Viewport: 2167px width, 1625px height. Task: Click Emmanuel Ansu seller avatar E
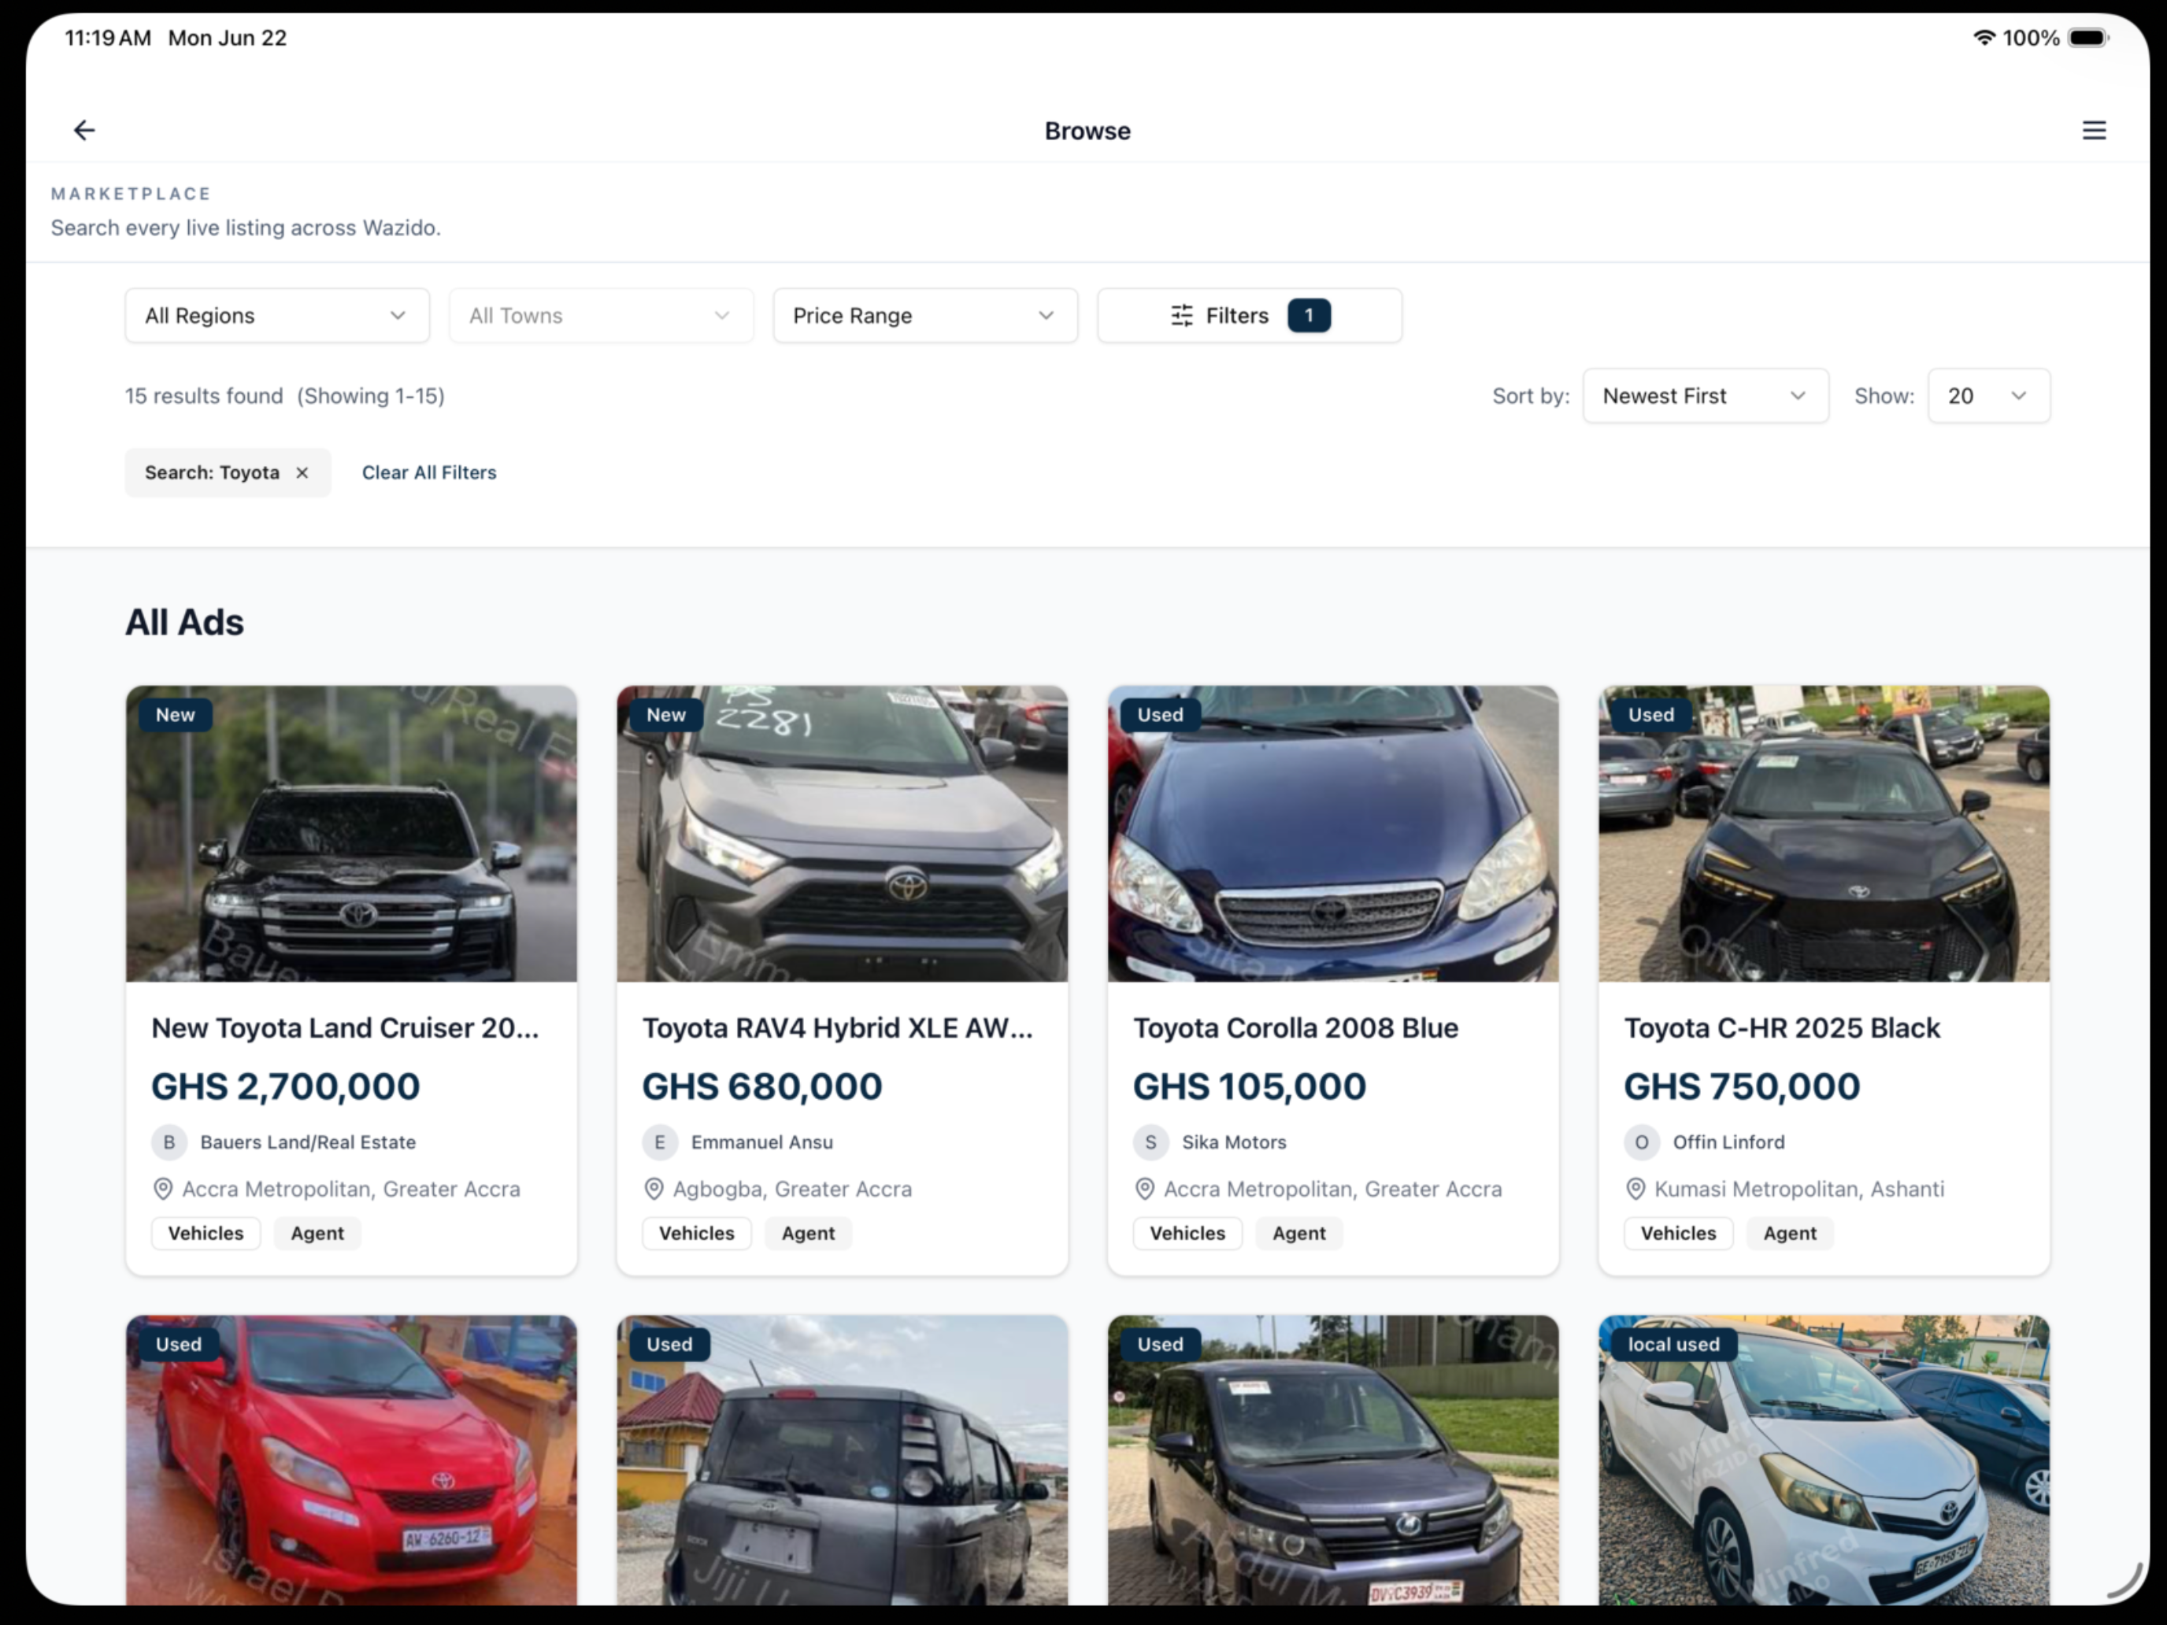point(661,1142)
